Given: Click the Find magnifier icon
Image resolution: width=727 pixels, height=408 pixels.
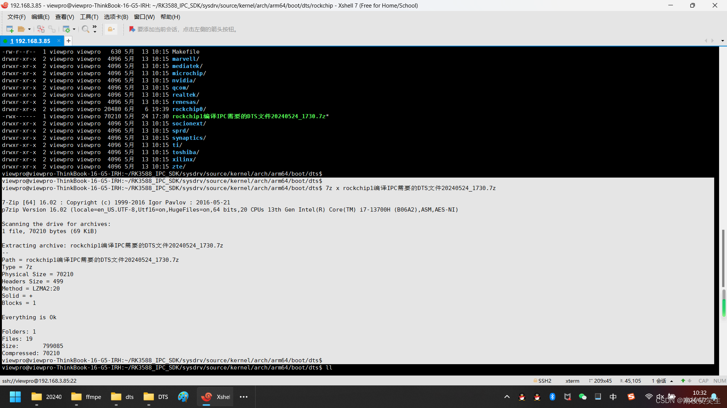Looking at the screenshot, I should 86,29.
